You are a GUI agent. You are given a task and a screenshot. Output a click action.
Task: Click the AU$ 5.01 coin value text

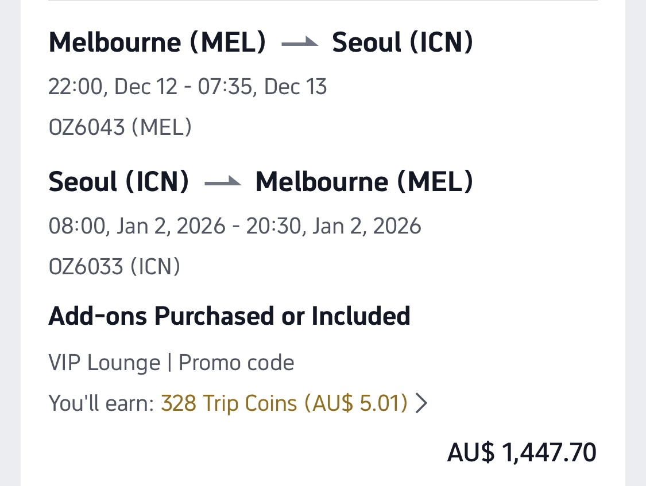tap(356, 404)
